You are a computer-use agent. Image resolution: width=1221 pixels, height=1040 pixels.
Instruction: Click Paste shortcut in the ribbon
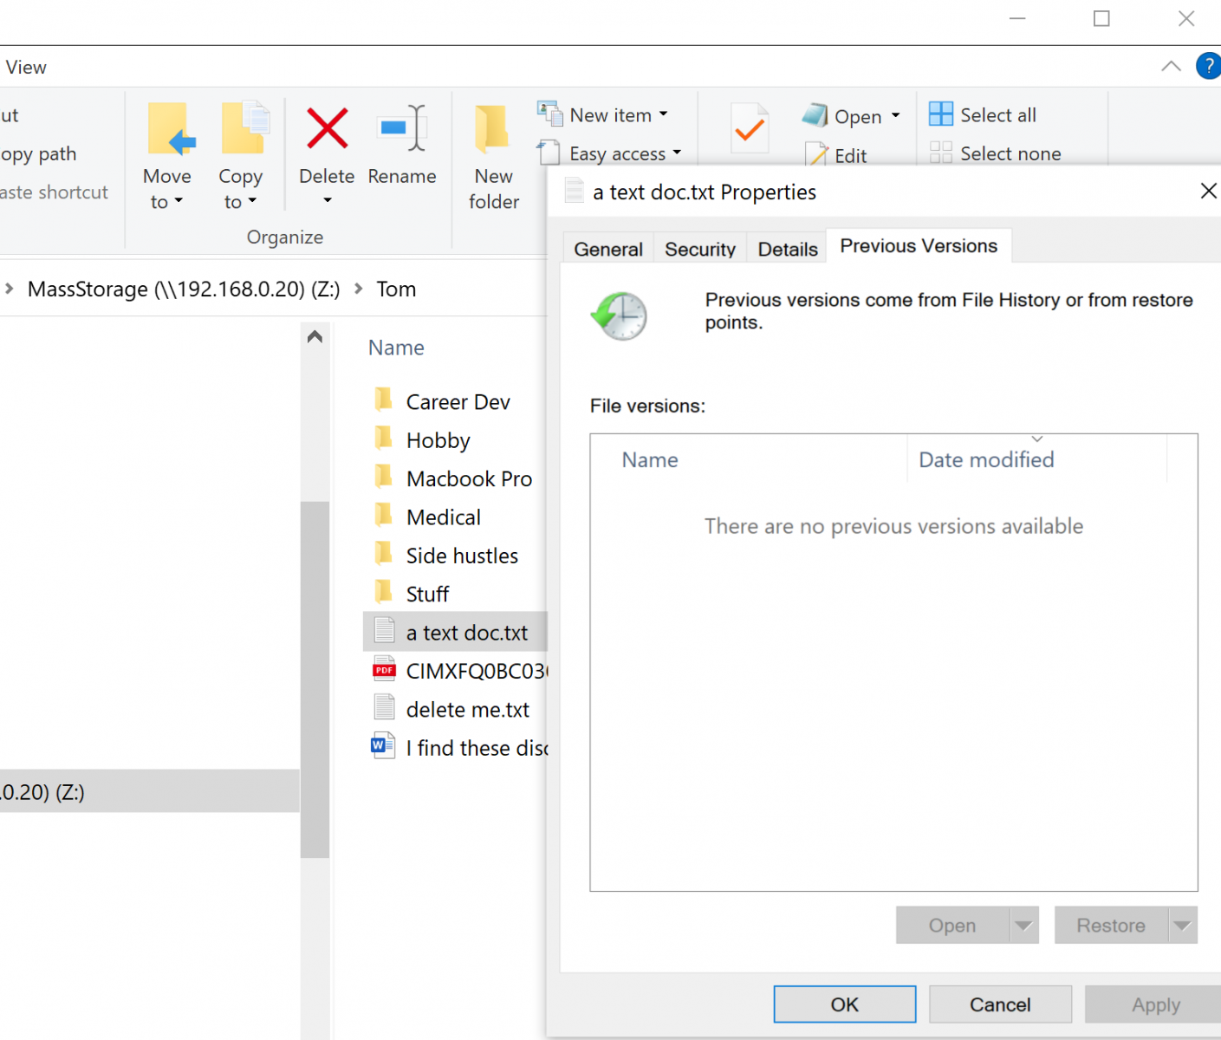tap(54, 192)
